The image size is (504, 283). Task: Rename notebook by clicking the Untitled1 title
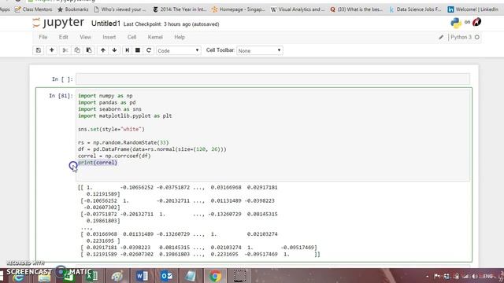click(x=106, y=24)
